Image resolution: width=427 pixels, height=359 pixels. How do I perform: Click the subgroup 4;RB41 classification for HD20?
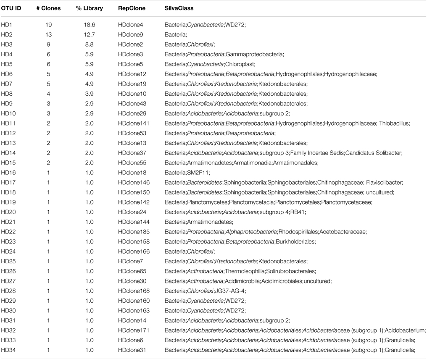point(282,212)
